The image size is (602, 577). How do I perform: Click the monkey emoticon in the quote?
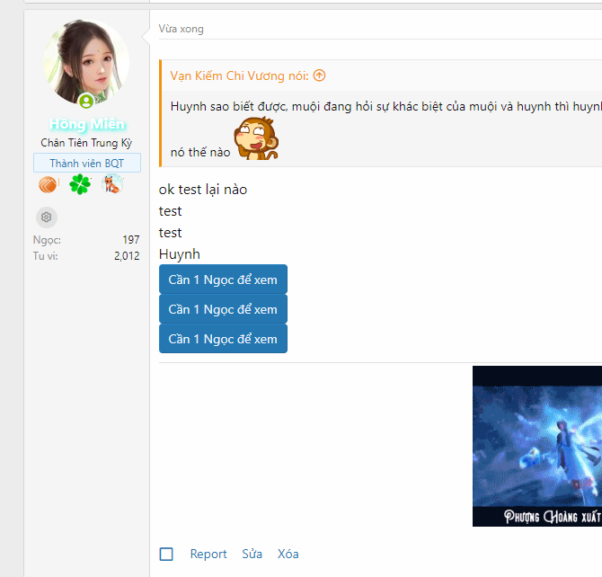click(x=256, y=140)
